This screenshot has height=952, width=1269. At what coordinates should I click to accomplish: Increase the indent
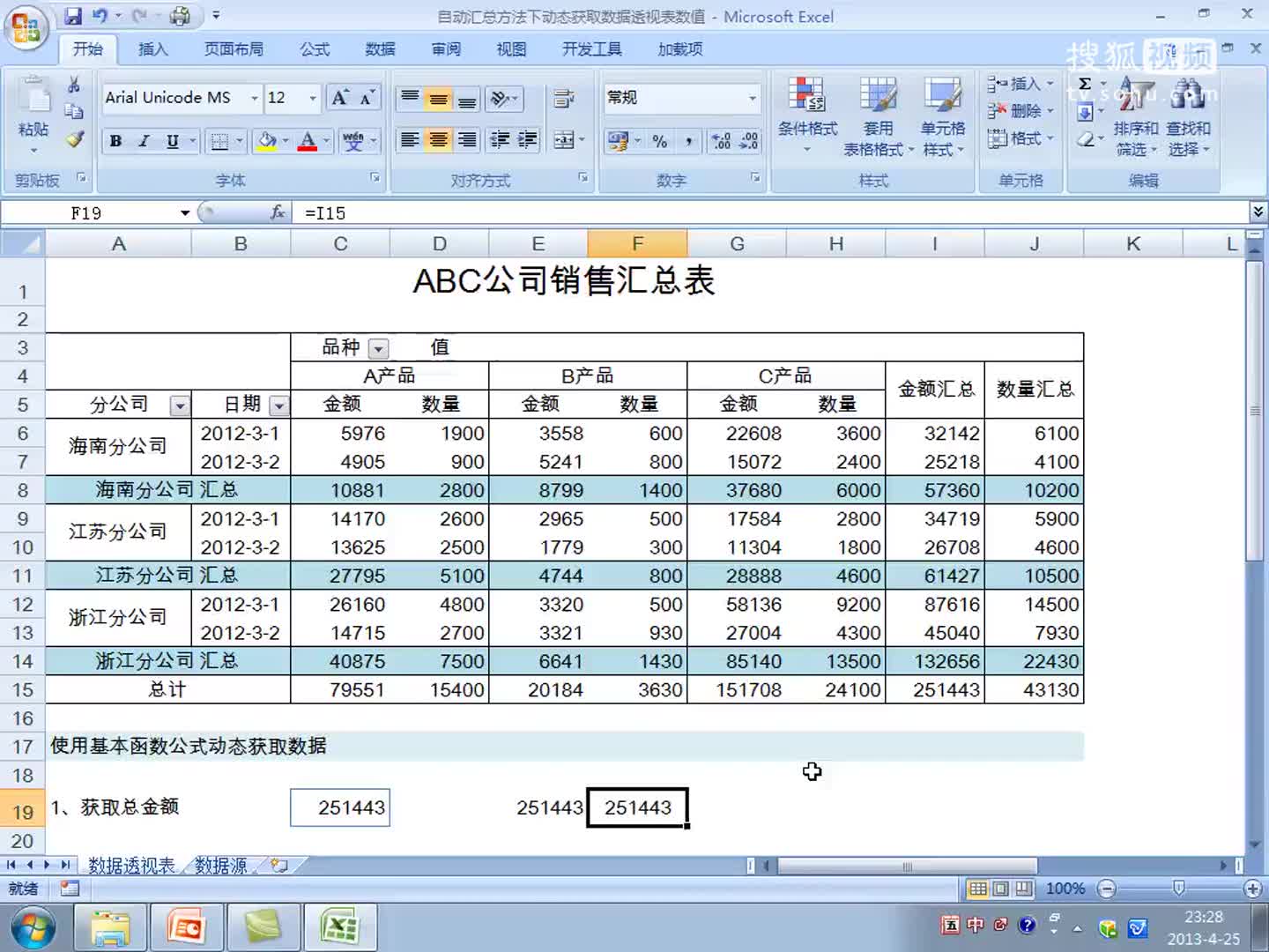pos(528,140)
